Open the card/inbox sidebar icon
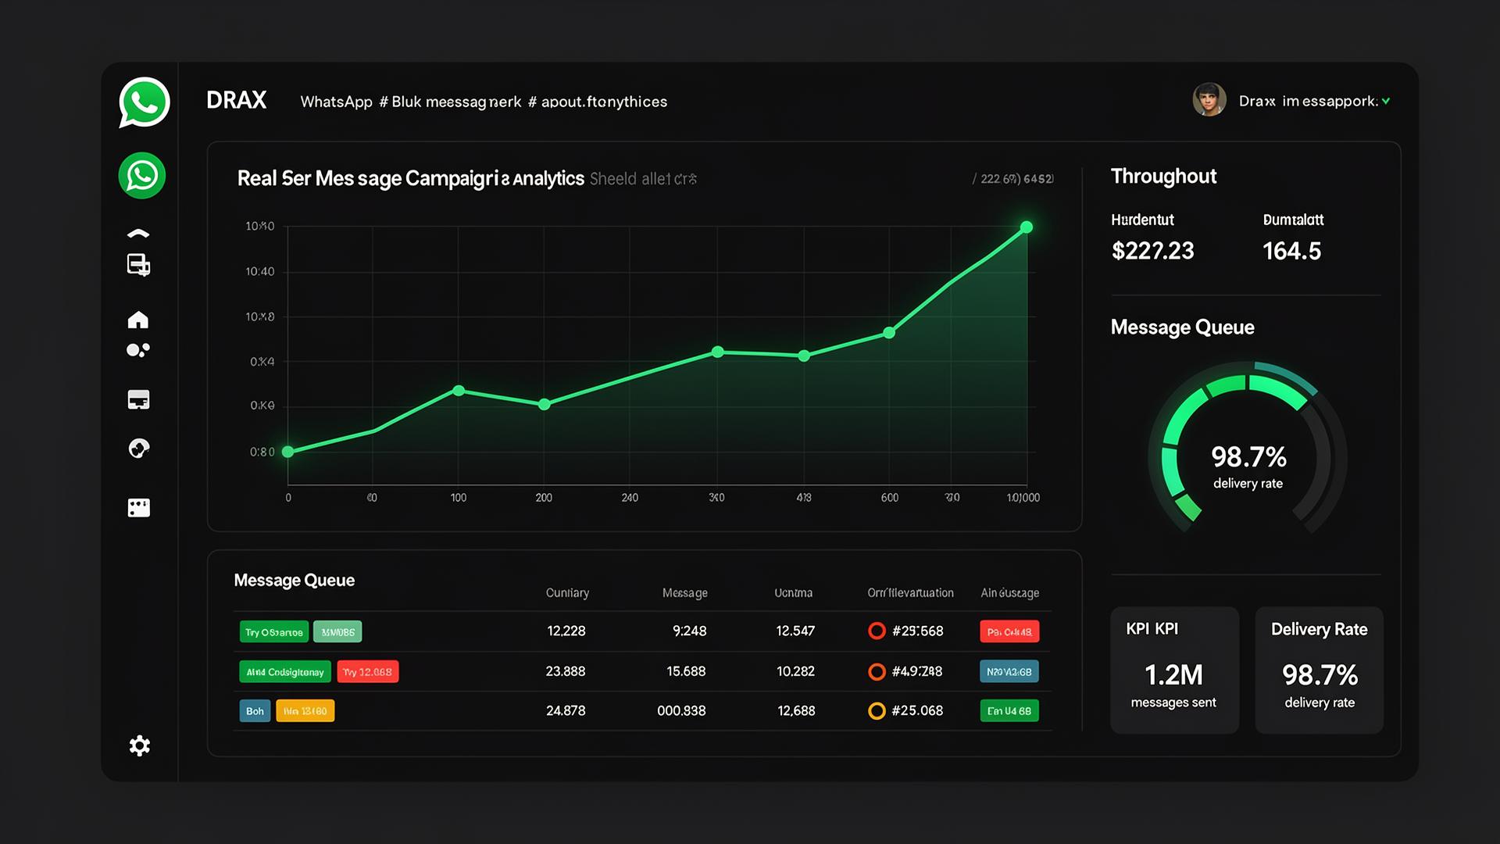The height and width of the screenshot is (844, 1500). [x=138, y=399]
